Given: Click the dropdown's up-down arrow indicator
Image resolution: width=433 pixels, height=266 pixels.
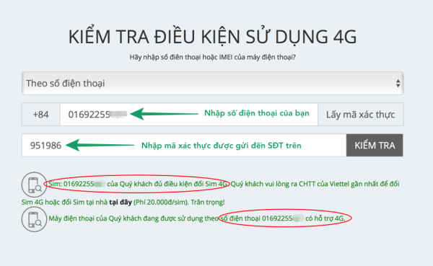Looking at the screenshot, I should click(x=398, y=84).
